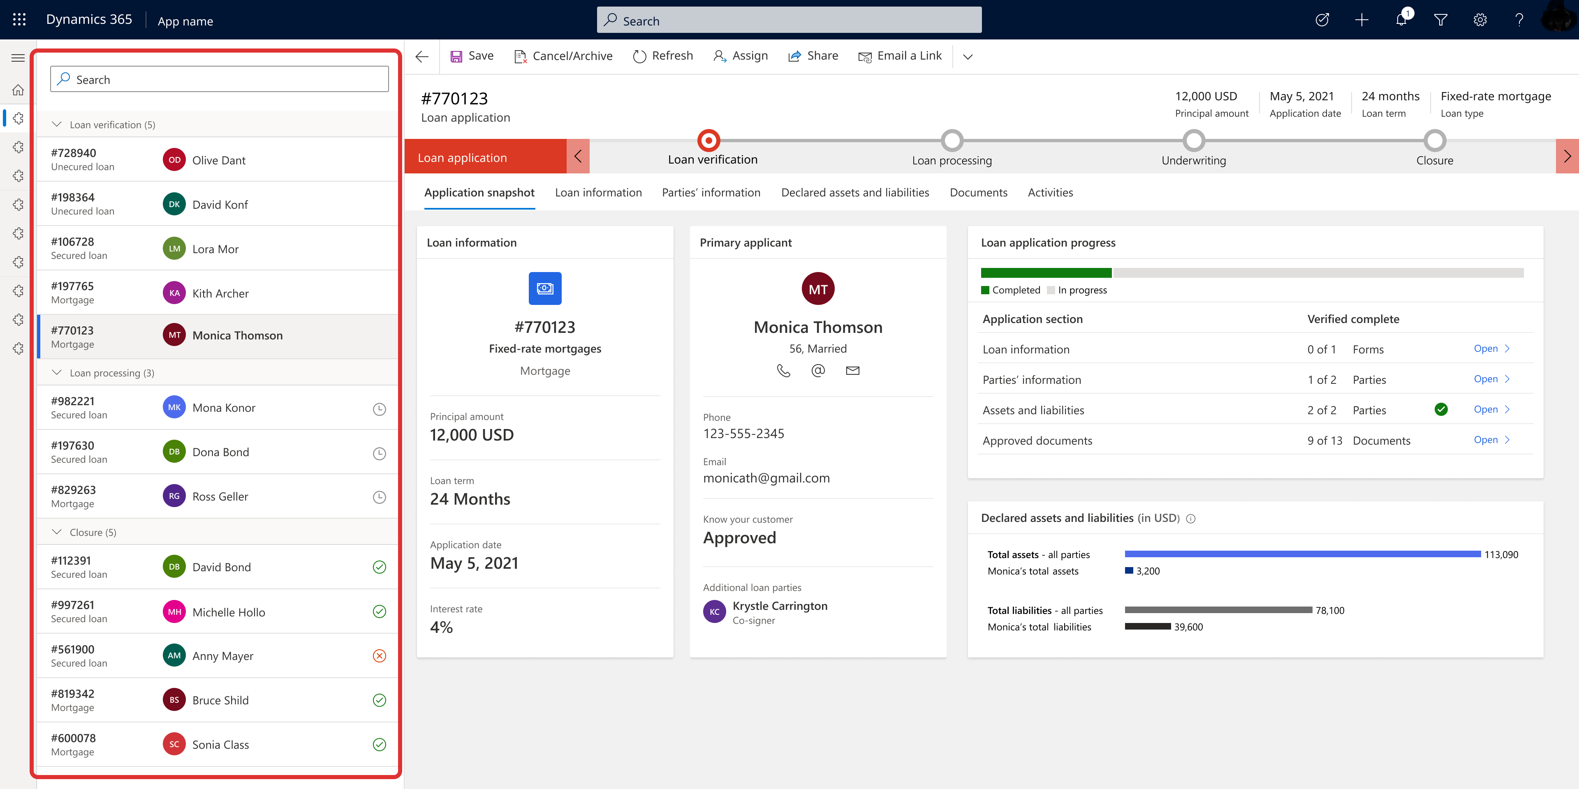Click the Email a Link icon

(x=864, y=55)
